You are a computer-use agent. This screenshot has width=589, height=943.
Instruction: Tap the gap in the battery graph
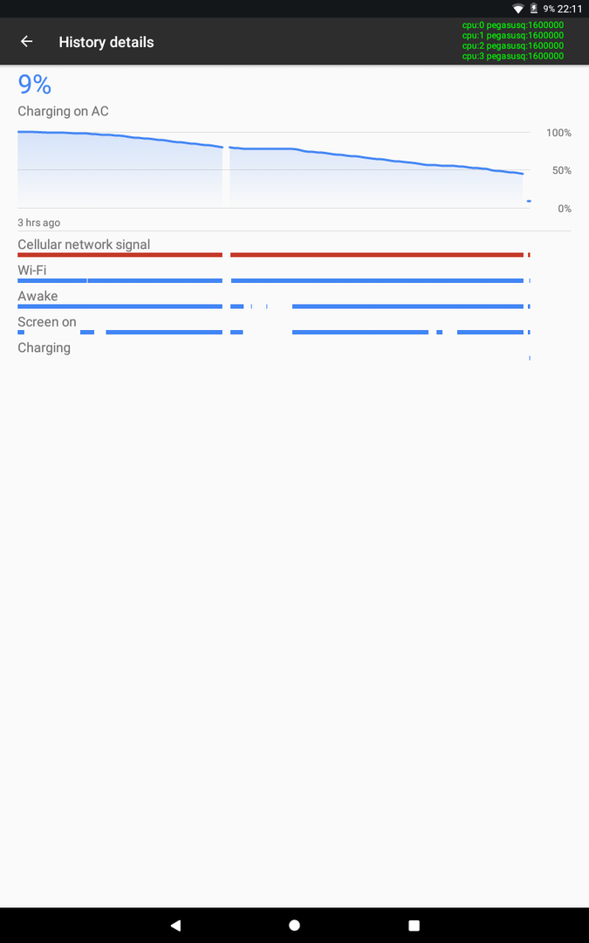[x=226, y=176]
